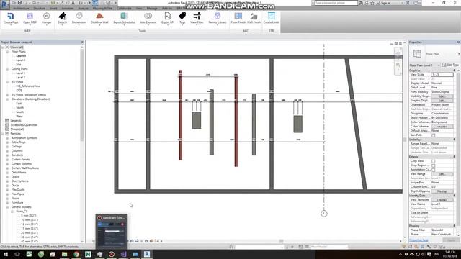Toggle the Annotation Crop checkbox

pos(434,170)
